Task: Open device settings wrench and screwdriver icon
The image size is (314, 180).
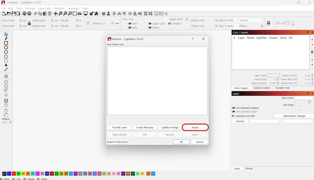Action: 96,14
